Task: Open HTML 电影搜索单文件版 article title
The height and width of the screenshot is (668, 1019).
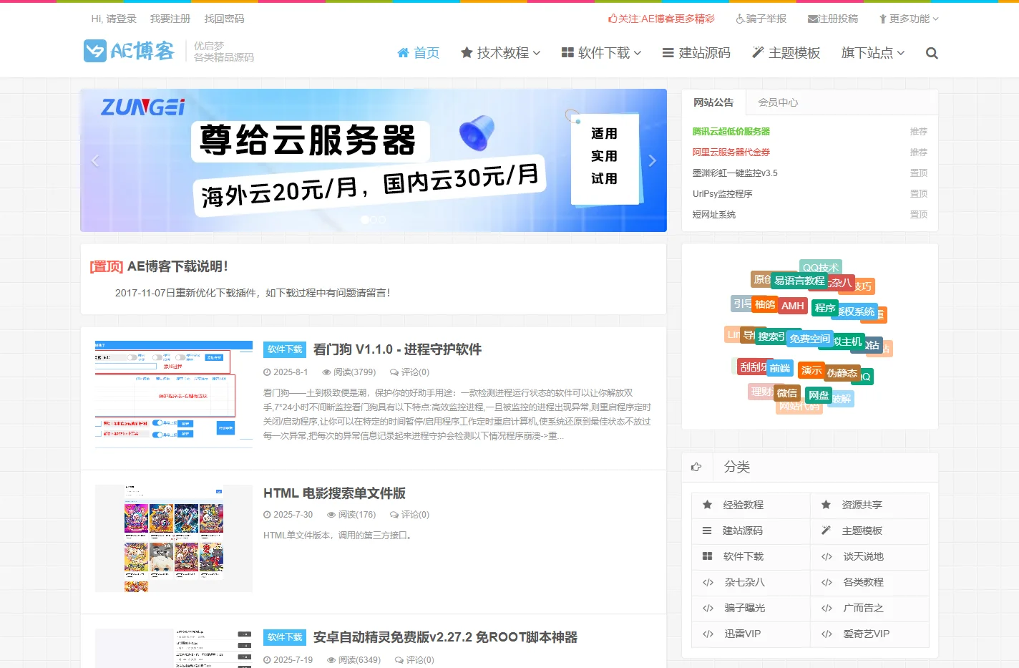Action: coord(334,493)
